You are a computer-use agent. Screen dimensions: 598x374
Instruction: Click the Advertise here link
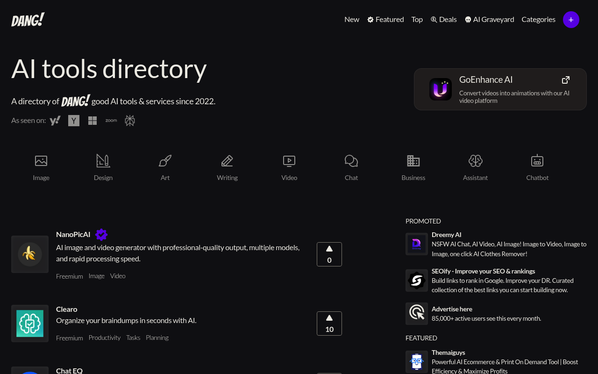pos(452,309)
